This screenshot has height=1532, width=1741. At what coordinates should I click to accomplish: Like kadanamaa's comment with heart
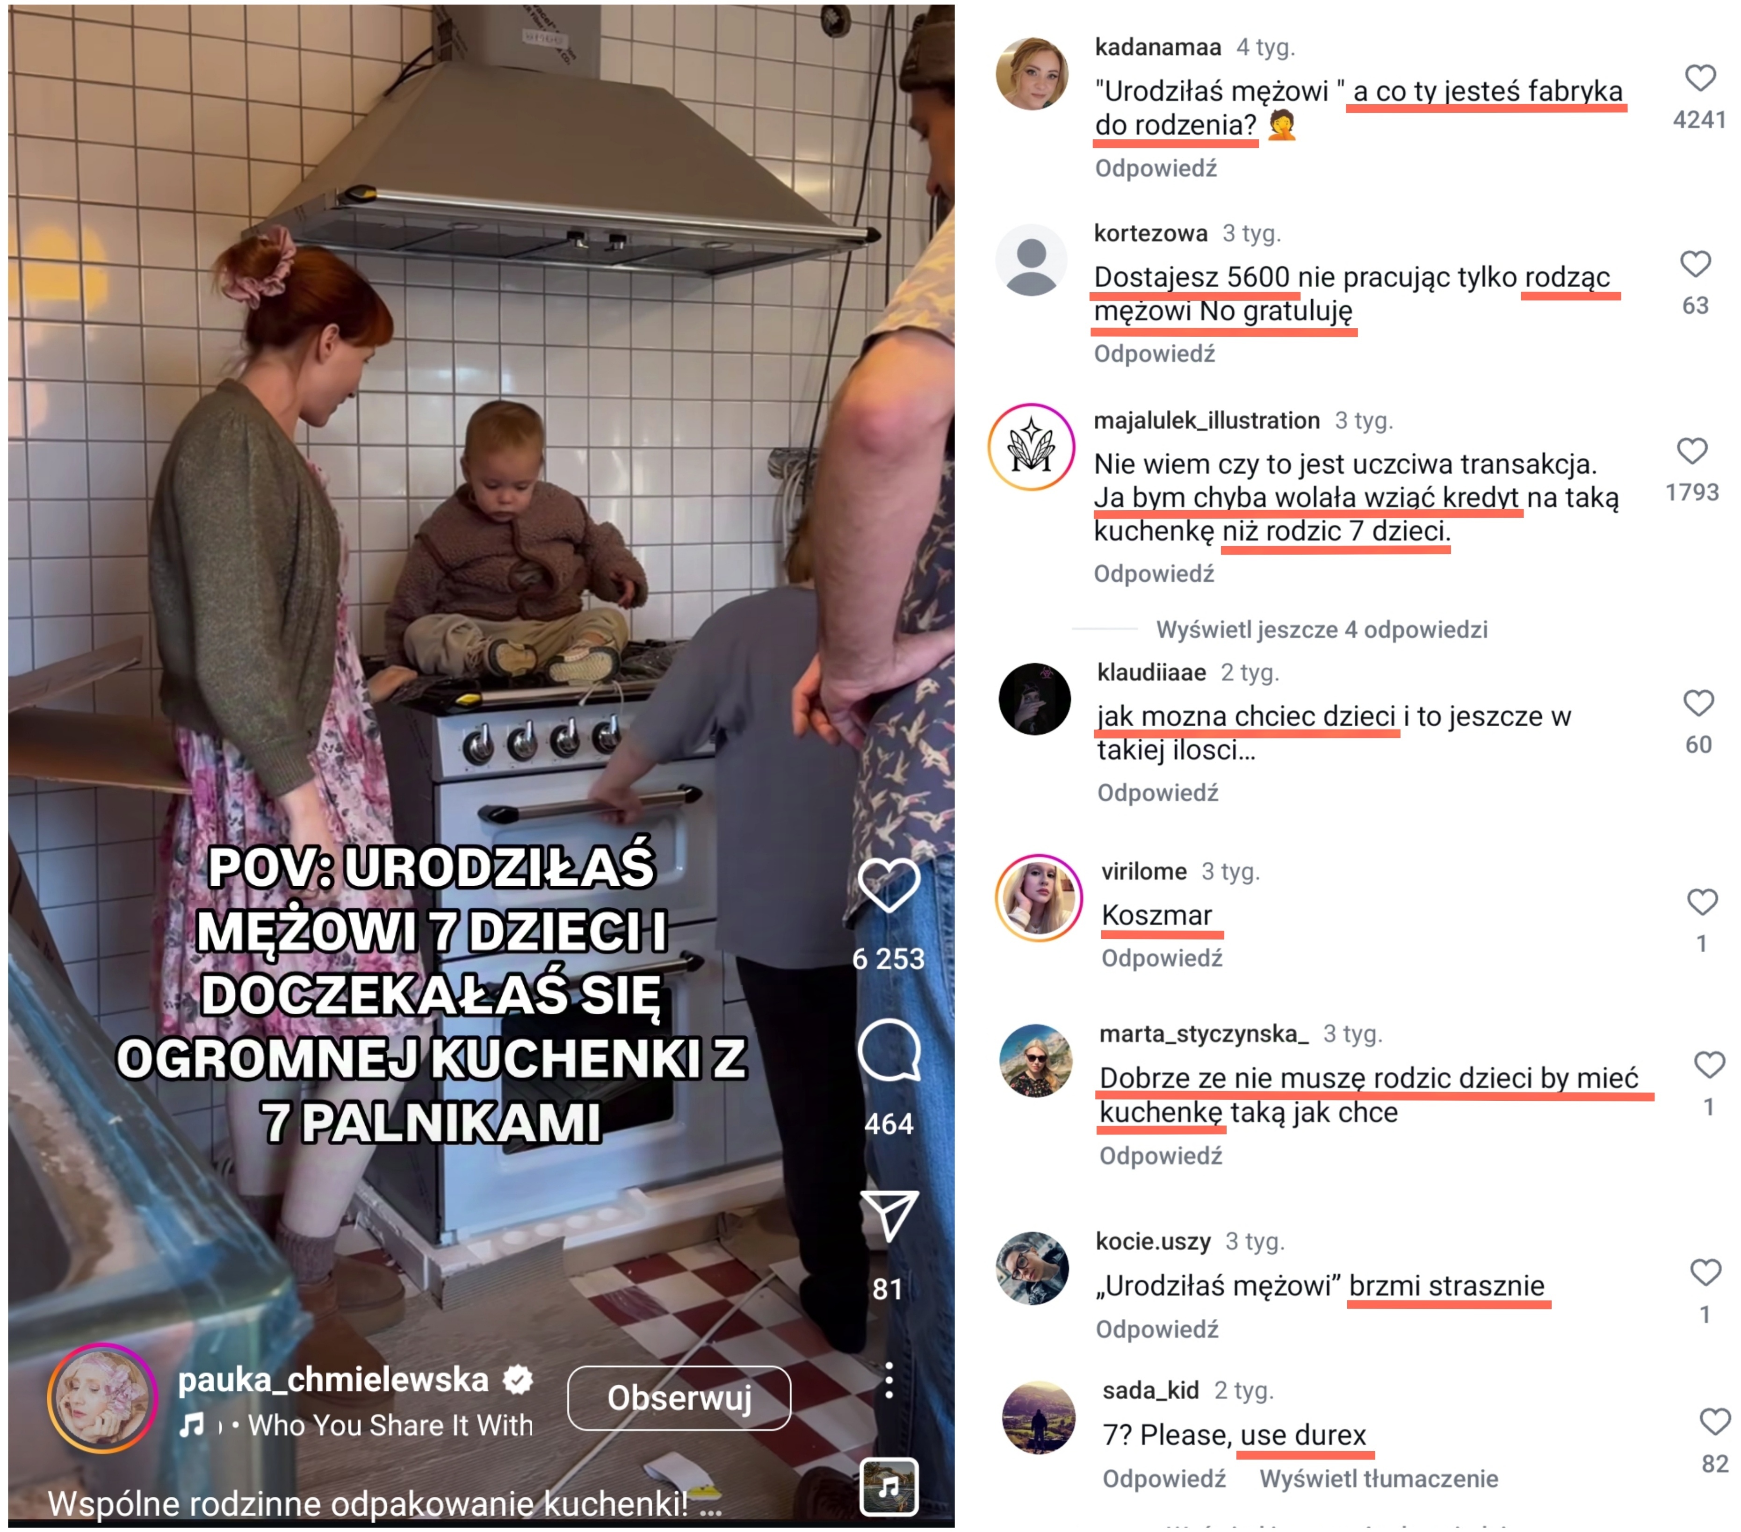[1700, 79]
